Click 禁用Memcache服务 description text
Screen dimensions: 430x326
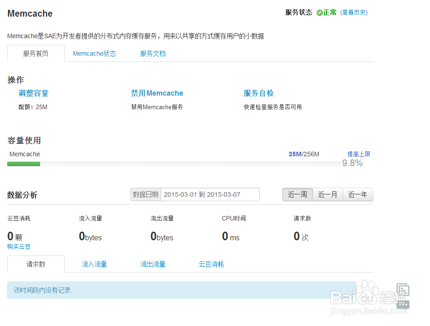(x=157, y=107)
